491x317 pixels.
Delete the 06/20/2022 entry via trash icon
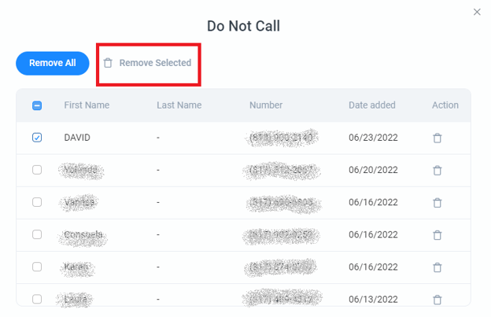437,170
